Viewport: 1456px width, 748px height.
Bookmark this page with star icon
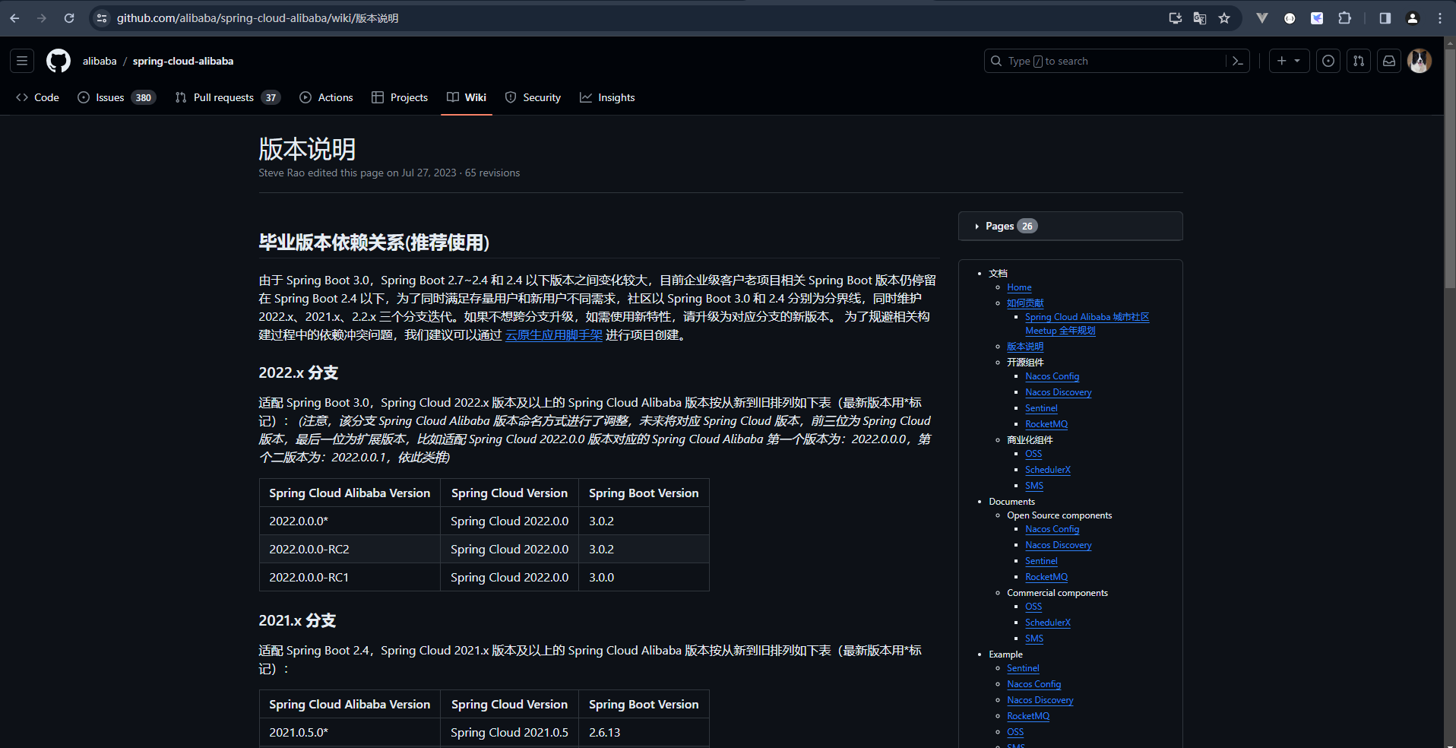pyautogui.click(x=1224, y=18)
